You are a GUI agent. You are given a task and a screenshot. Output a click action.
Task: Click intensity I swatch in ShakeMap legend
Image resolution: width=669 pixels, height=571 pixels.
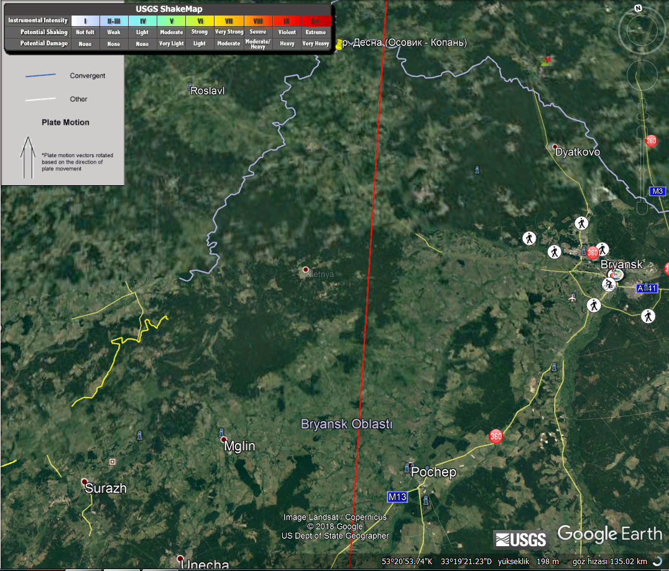[85, 21]
